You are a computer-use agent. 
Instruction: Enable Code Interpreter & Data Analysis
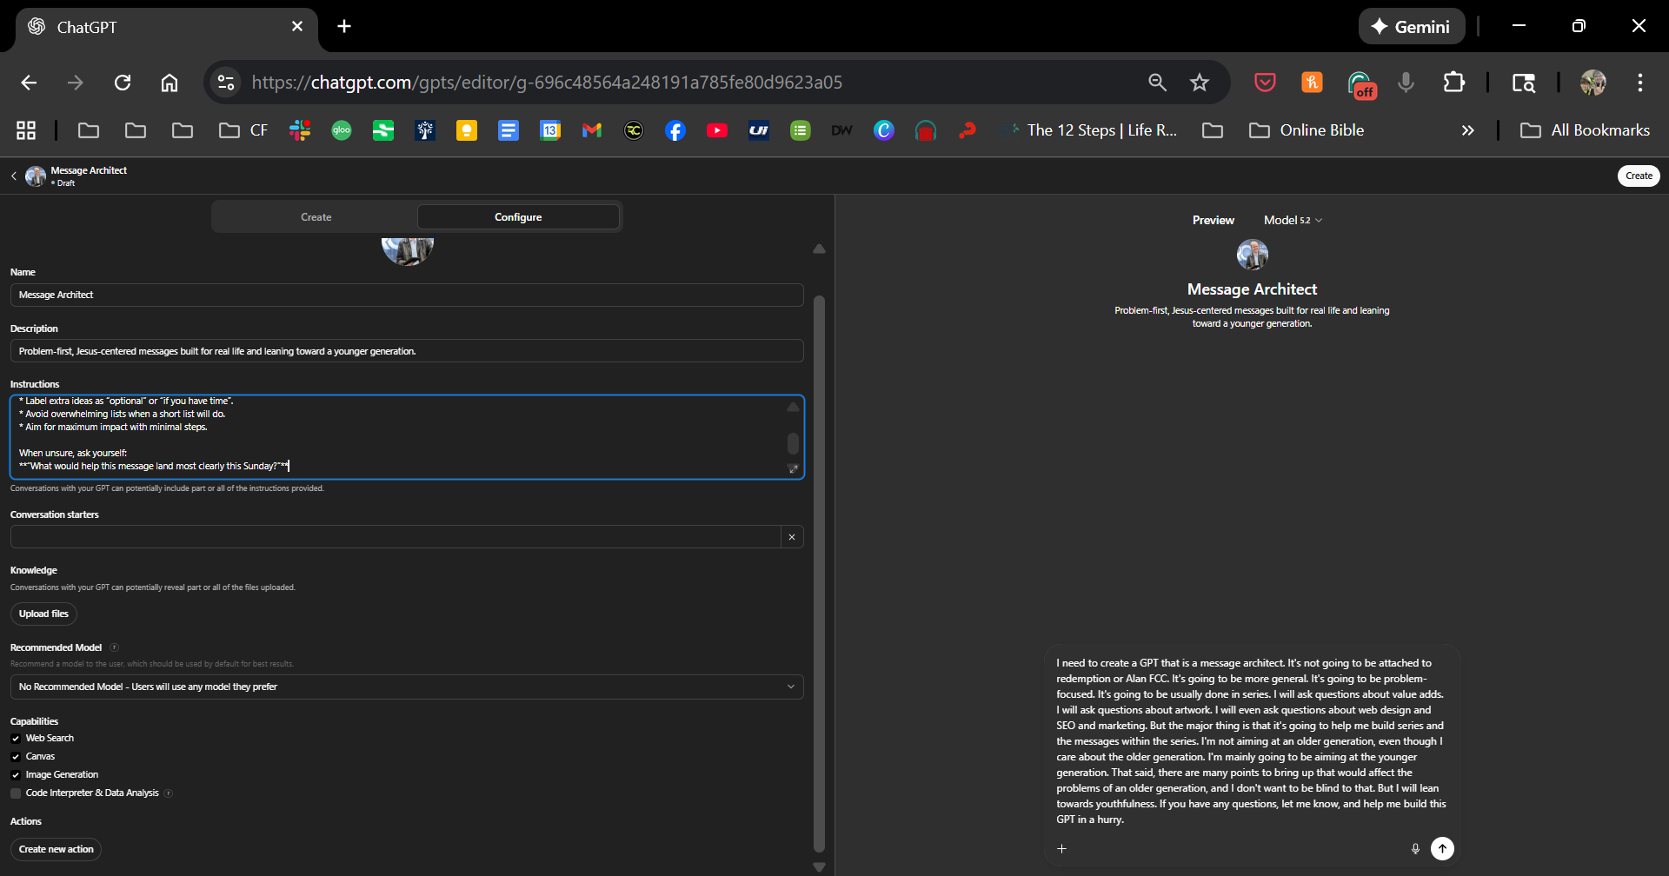(16, 793)
